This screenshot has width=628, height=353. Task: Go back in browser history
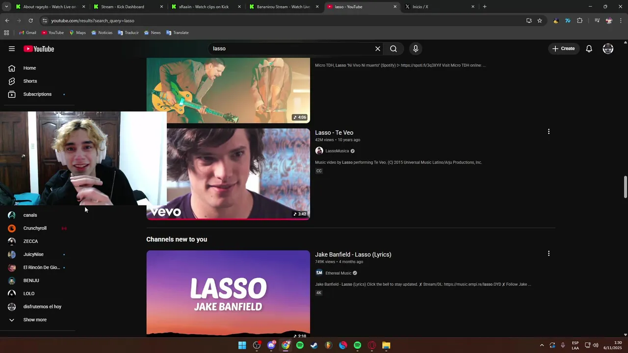[7, 21]
